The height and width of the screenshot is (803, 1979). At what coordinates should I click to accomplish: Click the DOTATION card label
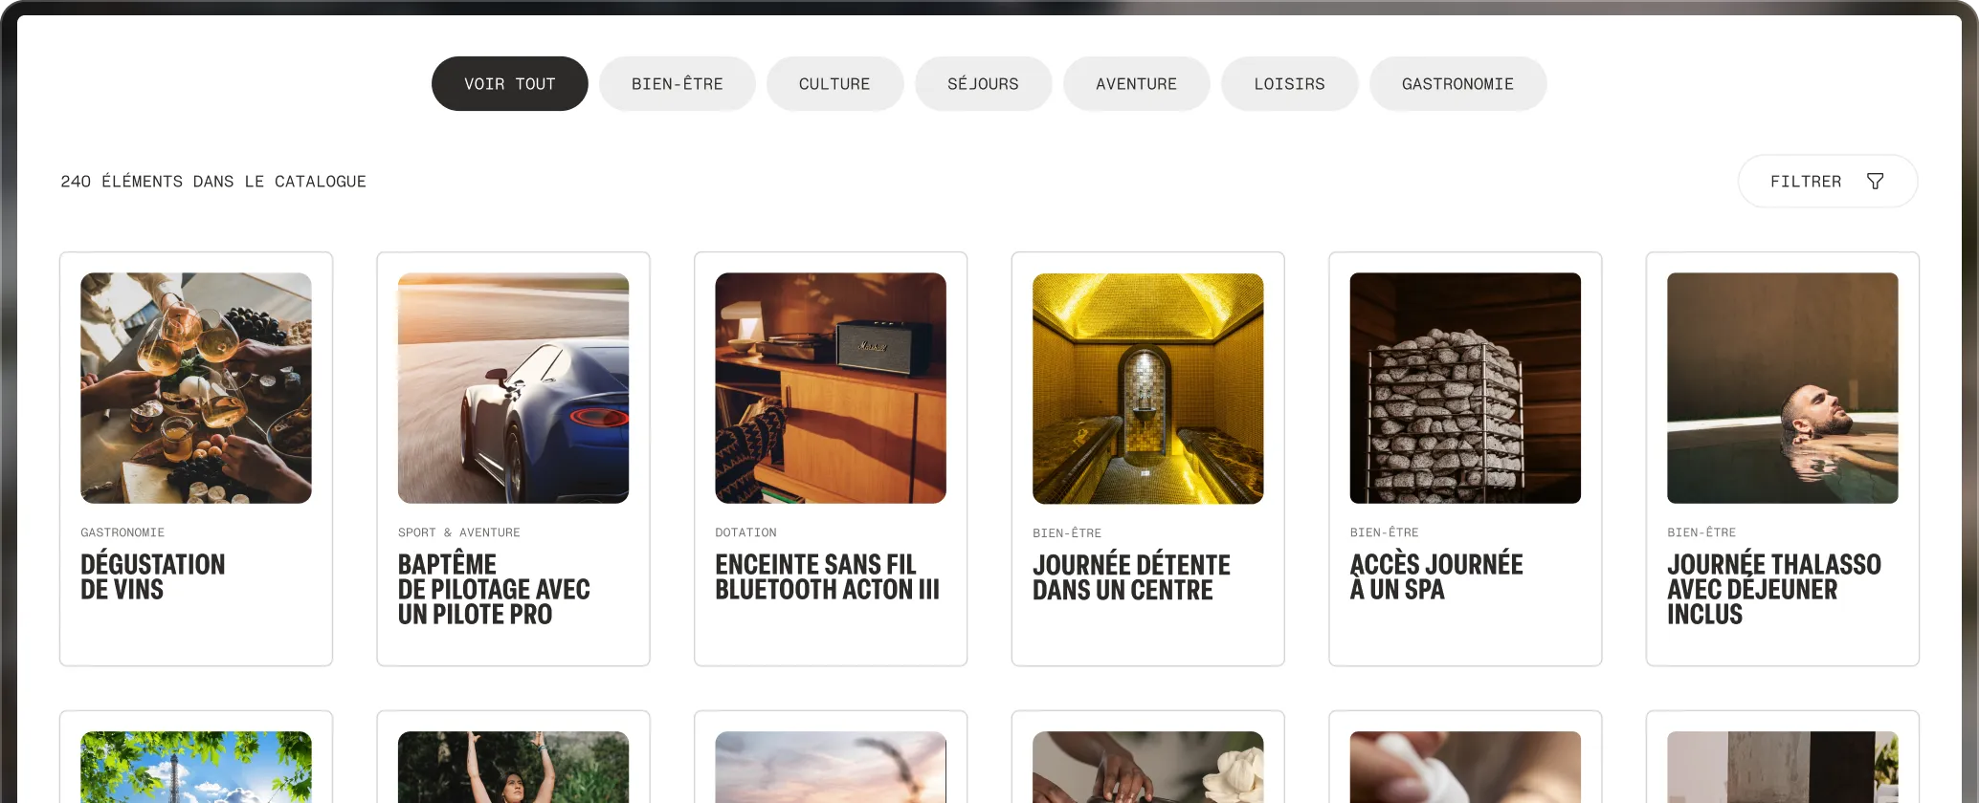point(745,532)
